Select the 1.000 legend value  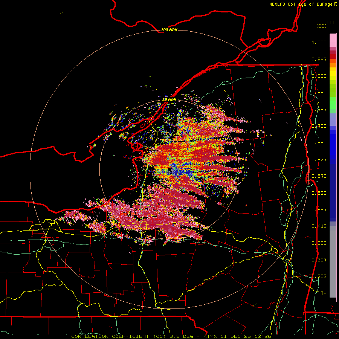pyautogui.click(x=319, y=42)
